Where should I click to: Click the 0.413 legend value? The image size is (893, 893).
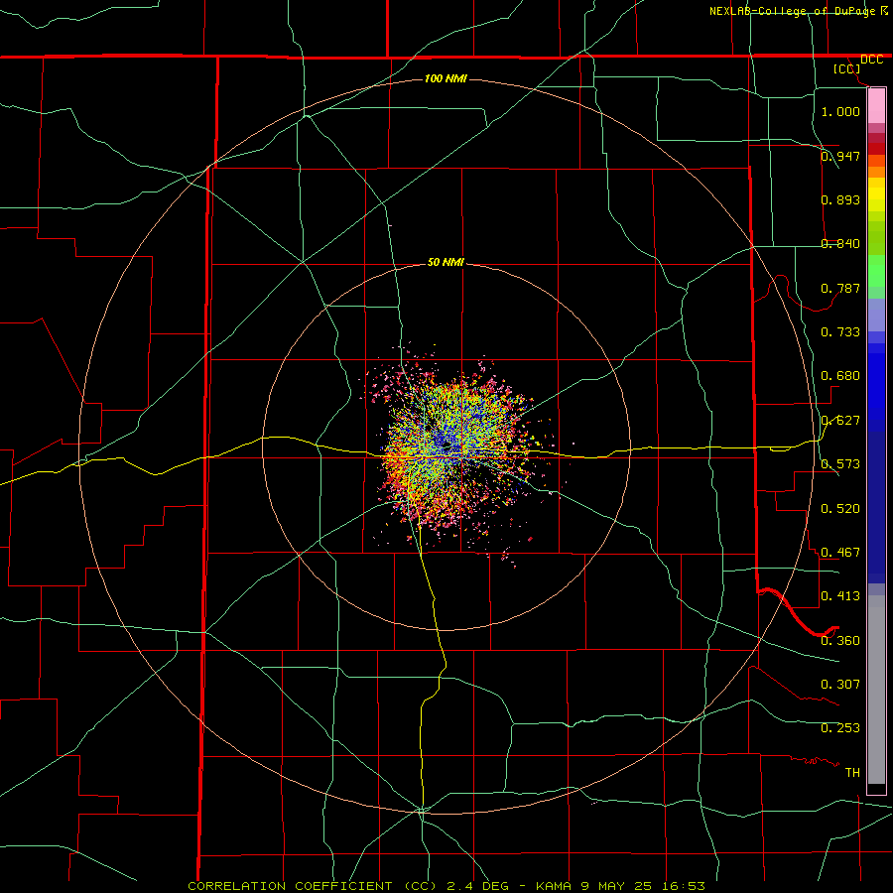click(840, 595)
